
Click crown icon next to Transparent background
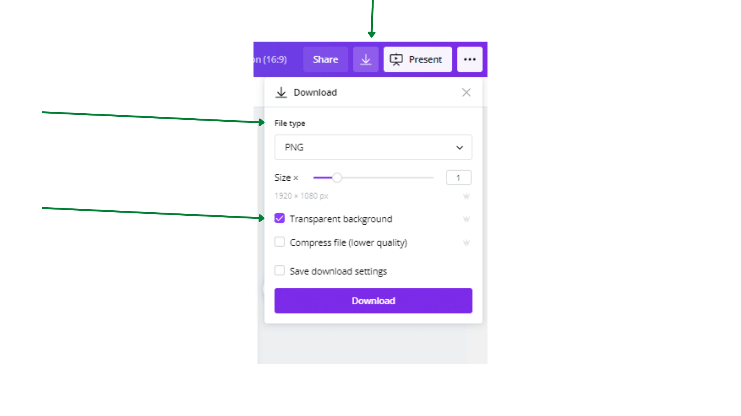466,219
